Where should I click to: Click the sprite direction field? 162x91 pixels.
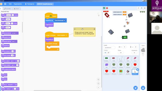click(134, 53)
